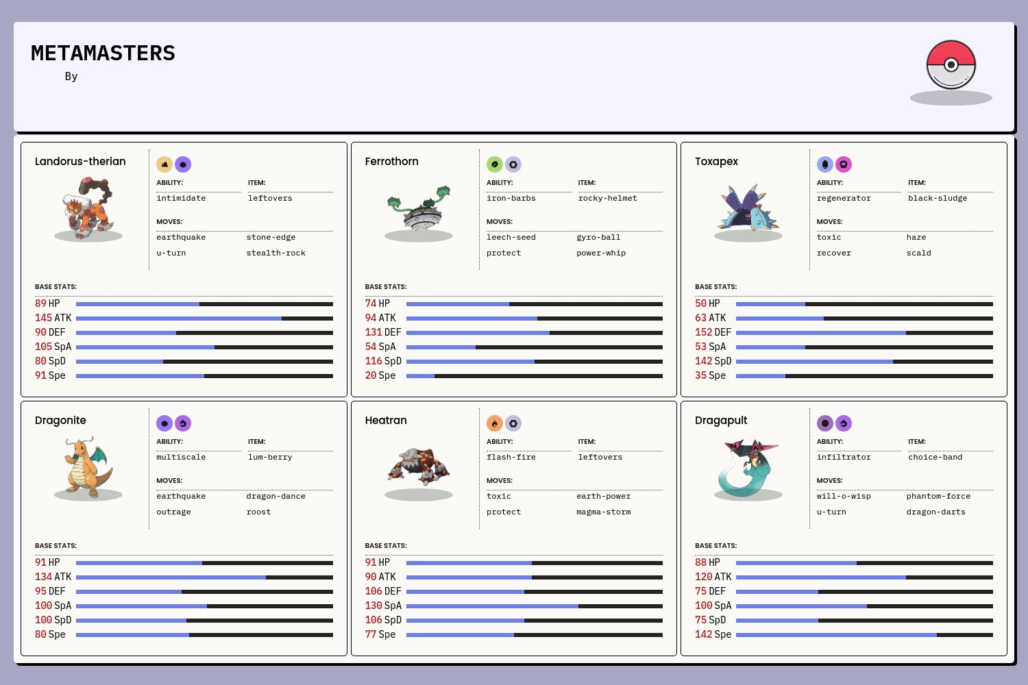The height and width of the screenshot is (685, 1028).
Task: Click Dragapult's Spe stat bar
Action: point(864,635)
